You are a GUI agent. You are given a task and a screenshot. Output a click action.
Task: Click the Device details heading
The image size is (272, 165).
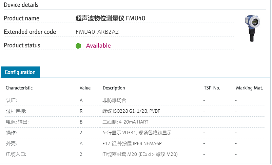[x=21, y=5]
